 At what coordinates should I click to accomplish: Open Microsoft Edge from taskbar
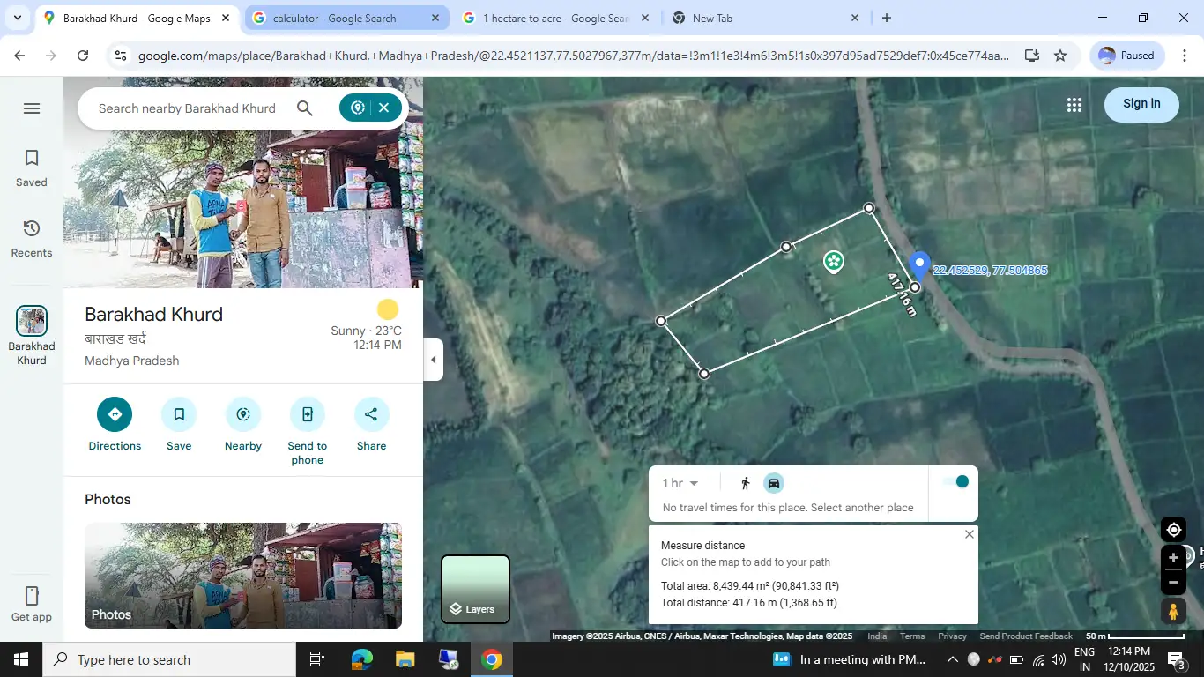coord(362,659)
